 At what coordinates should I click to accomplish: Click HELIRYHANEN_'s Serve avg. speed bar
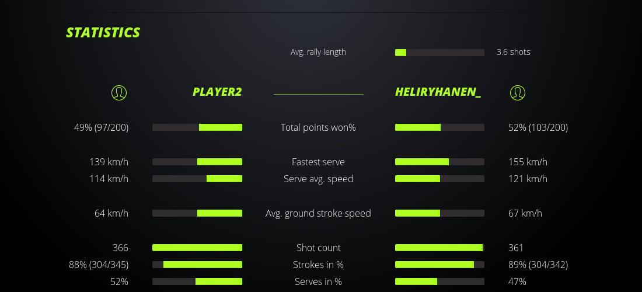439,179
